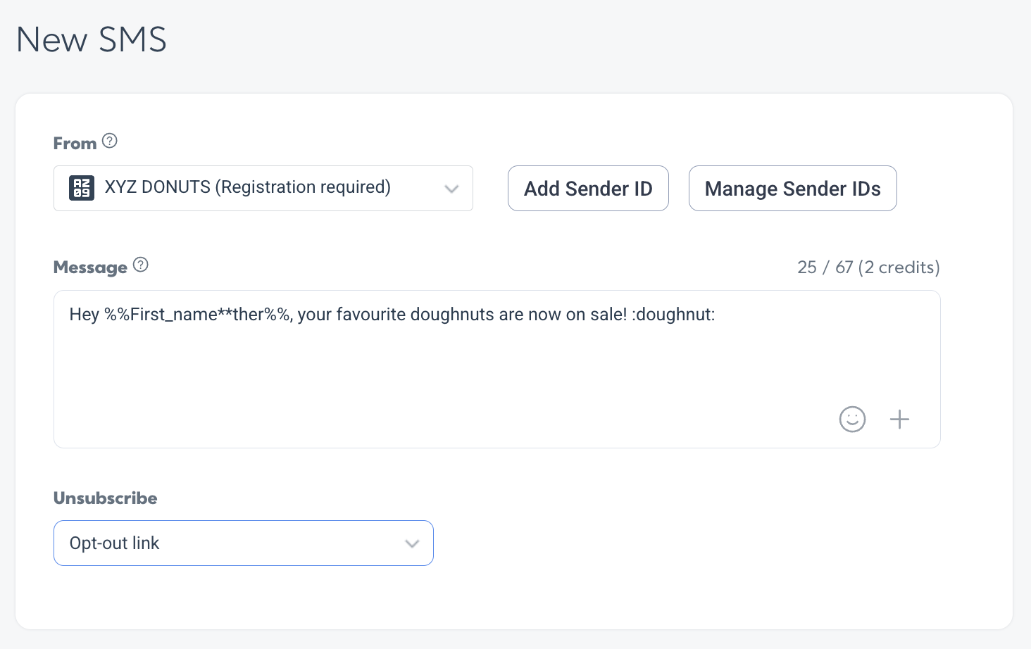Click the alphanumeric AZ09 sender icon
Screen dimensions: 1031x649
(82, 188)
